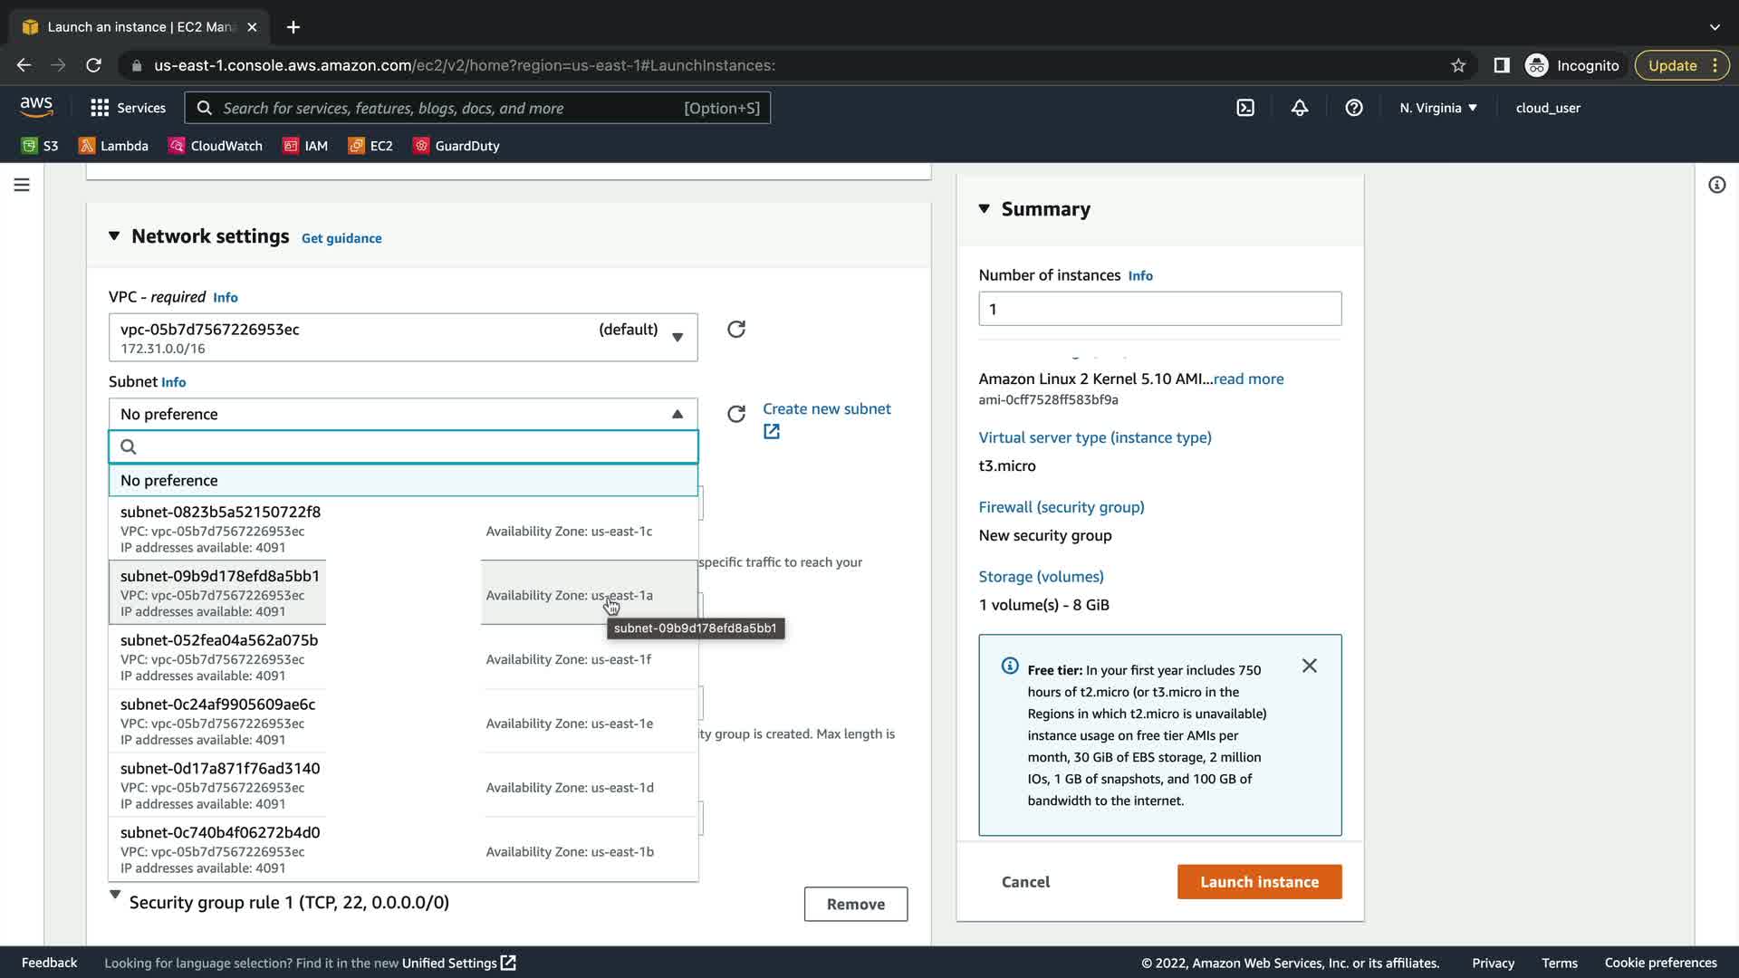Screen dimensions: 1739x978
Task: Dismiss the Free tier notice
Action: 1309,666
